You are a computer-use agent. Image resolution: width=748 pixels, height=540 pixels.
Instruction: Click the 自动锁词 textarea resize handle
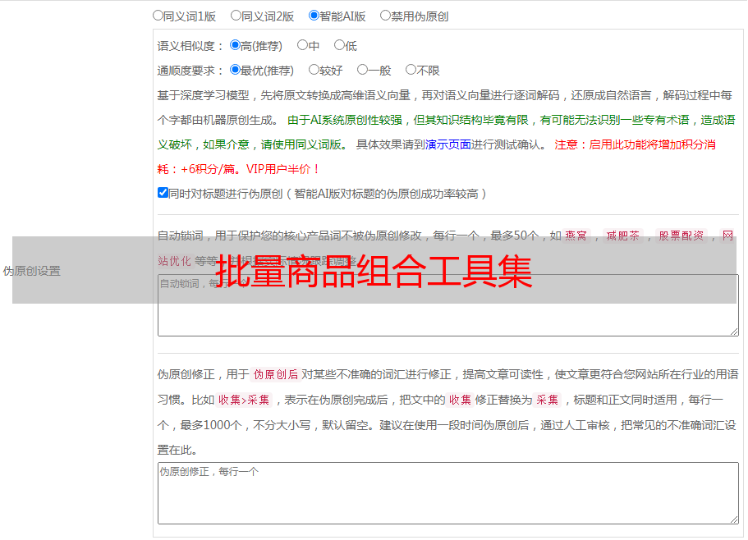pyautogui.click(x=734, y=332)
